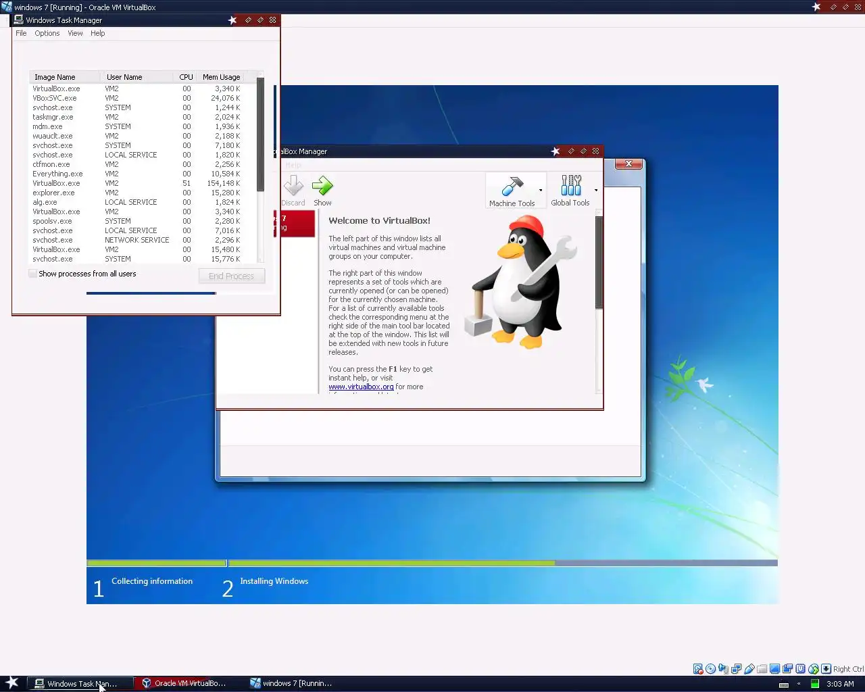Click Task Manager title bar monitor icon

point(19,20)
